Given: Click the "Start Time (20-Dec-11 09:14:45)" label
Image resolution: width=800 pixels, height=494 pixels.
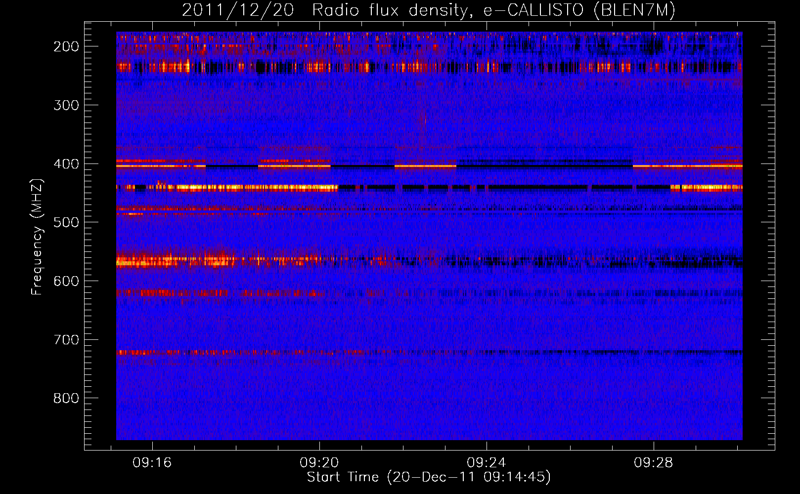Looking at the screenshot, I should click(x=429, y=477).
